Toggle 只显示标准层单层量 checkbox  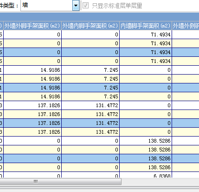click(85, 6)
